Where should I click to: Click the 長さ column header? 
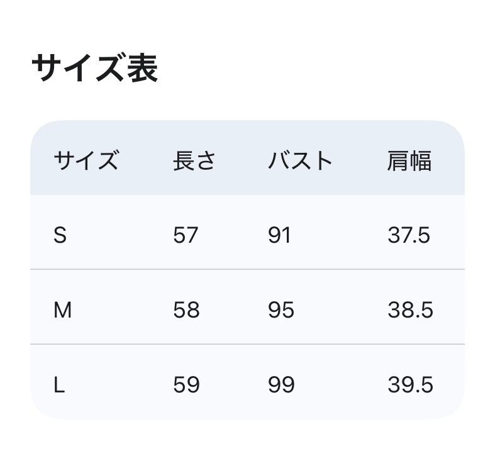click(x=194, y=161)
